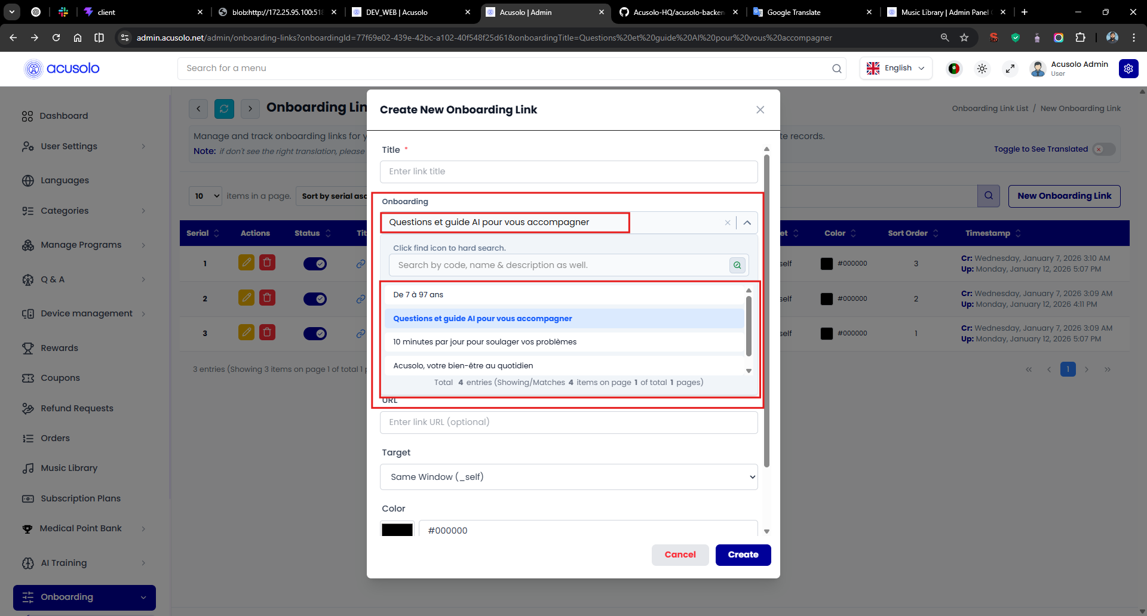Click the teal refresh button
This screenshot has height=616, width=1147.
click(224, 109)
